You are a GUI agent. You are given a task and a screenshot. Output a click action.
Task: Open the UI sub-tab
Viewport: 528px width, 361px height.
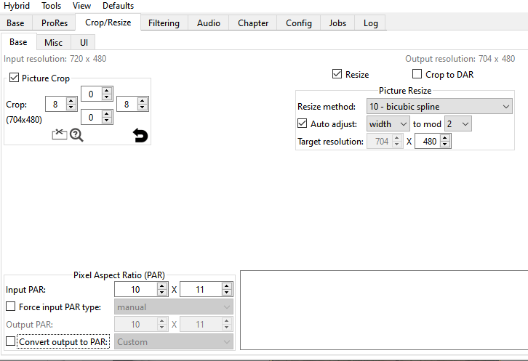pos(84,42)
